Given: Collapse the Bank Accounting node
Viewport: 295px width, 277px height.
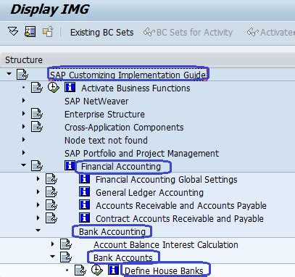Looking at the screenshot, I should pos(38,231).
